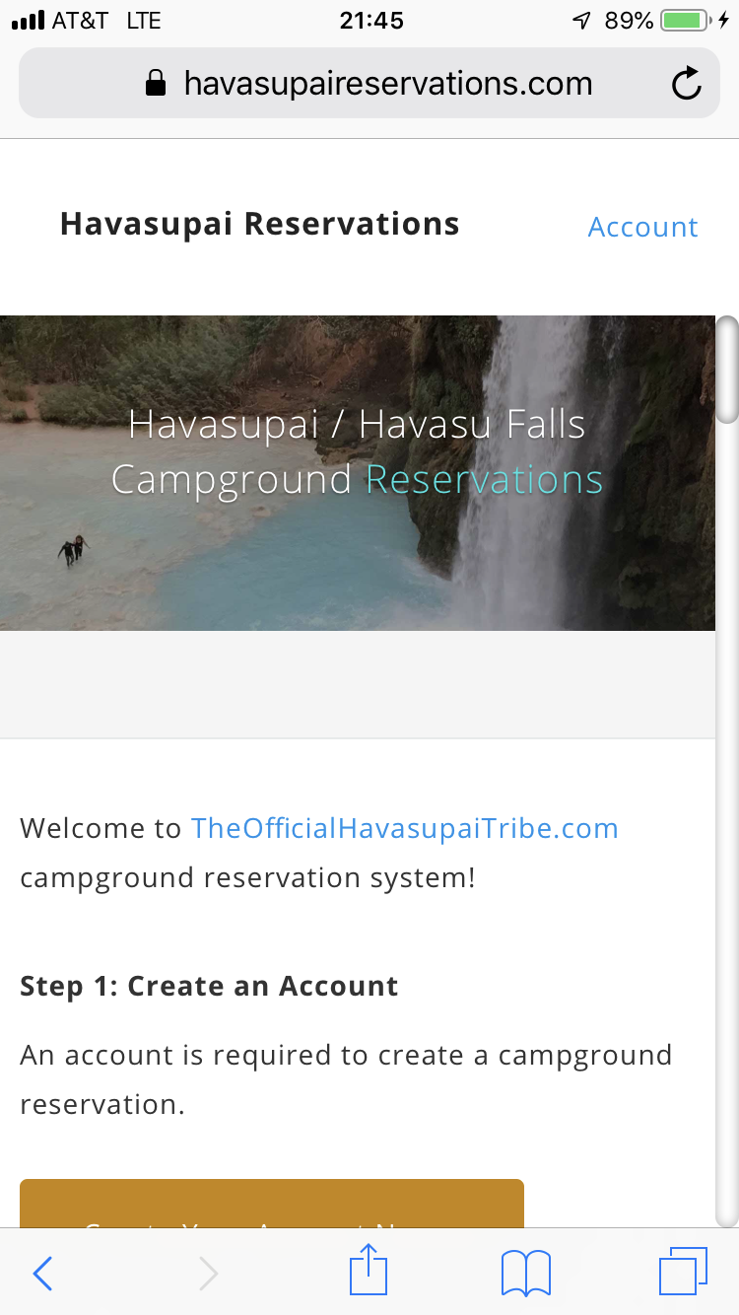Tap the greyed-out forward arrow

(208, 1274)
